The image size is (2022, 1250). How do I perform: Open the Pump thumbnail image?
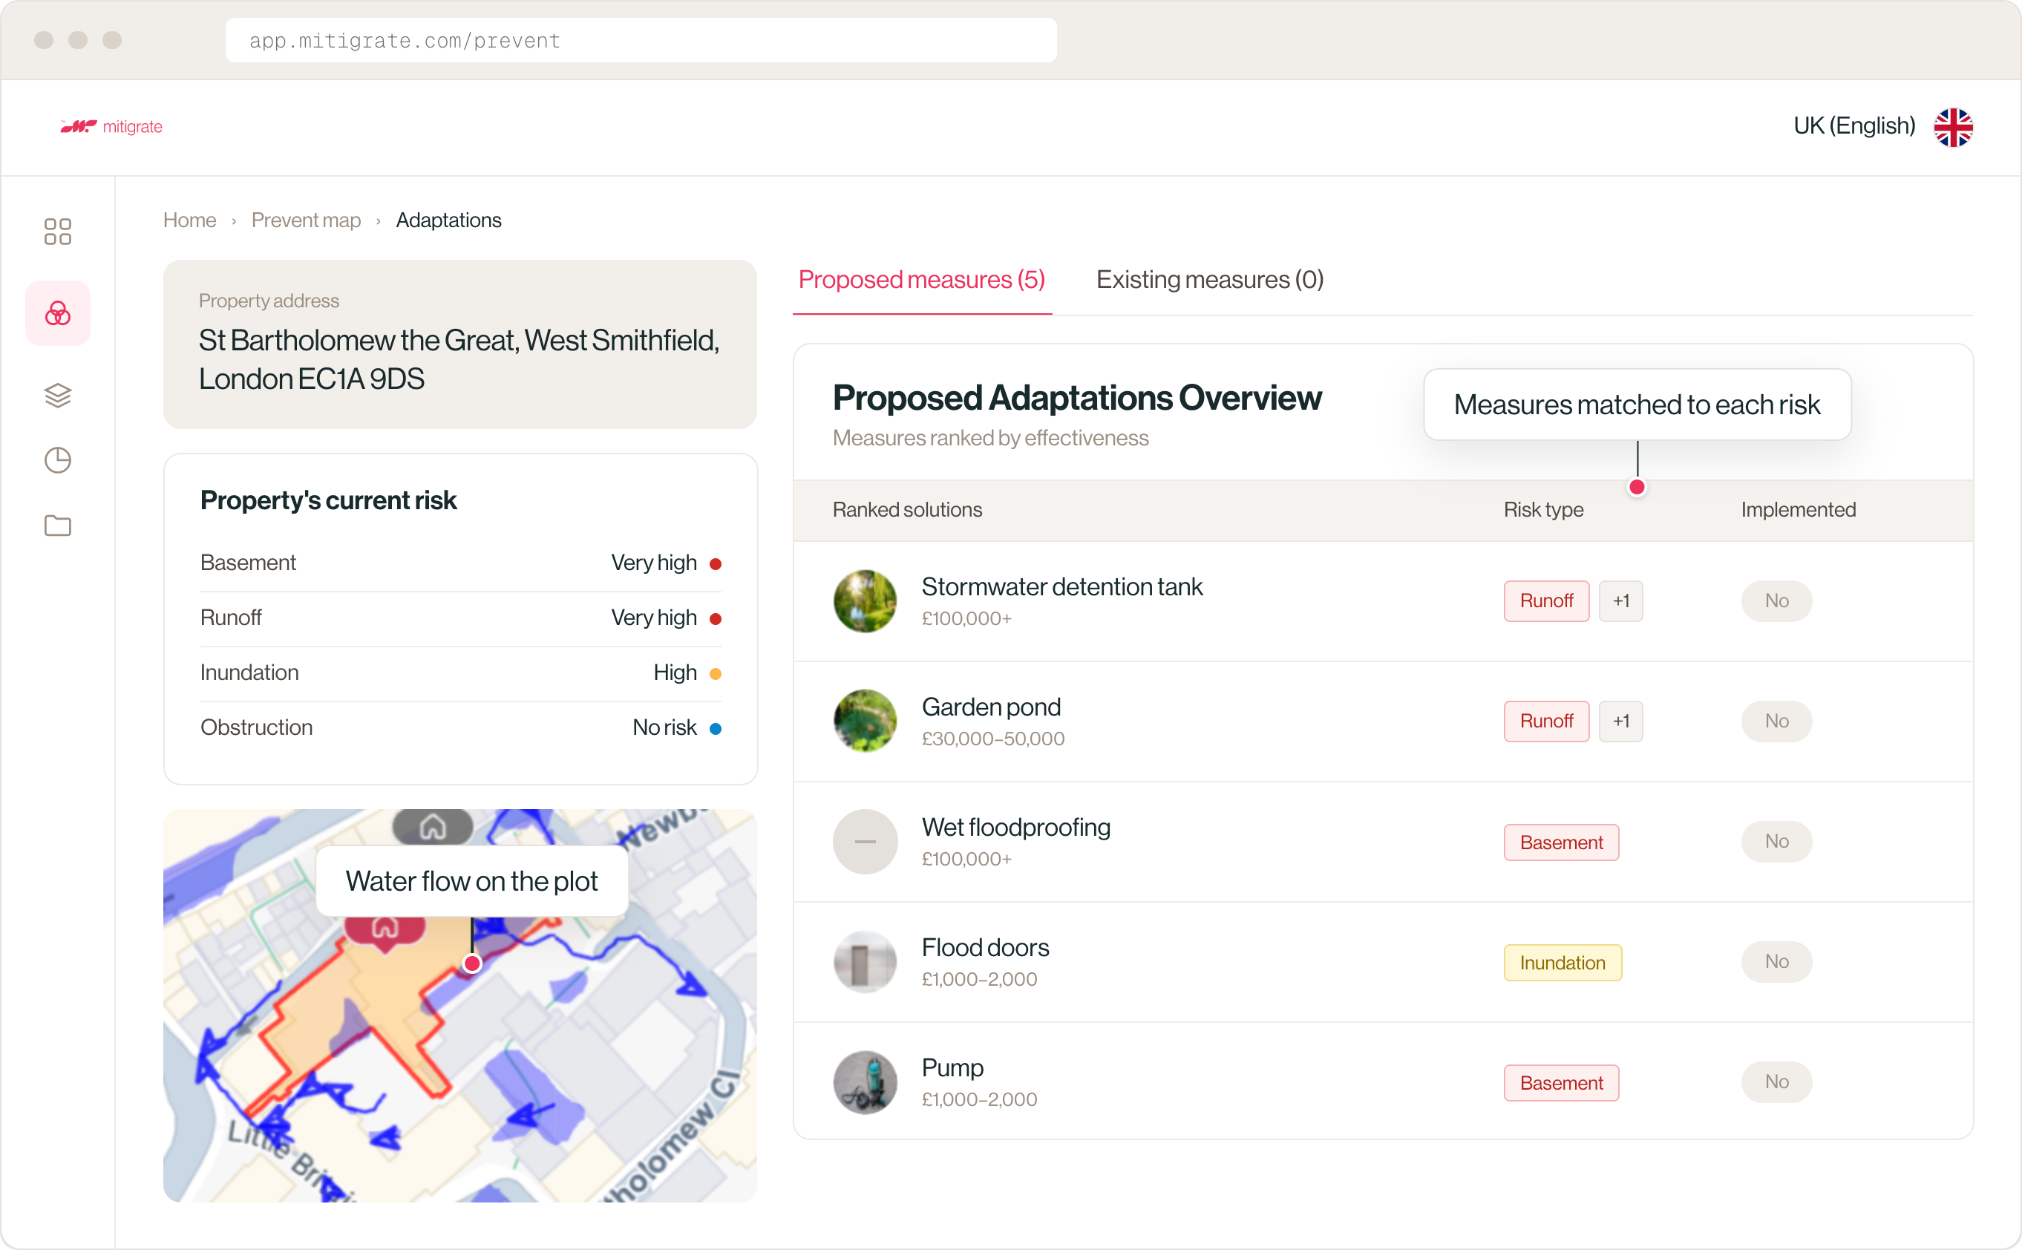pos(865,1082)
